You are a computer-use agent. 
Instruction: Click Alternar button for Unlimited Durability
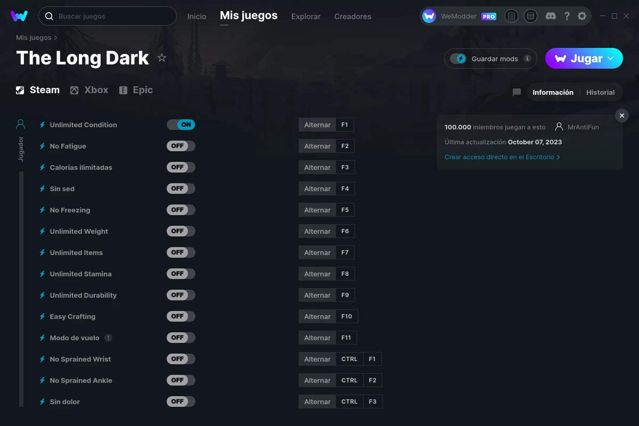(x=317, y=295)
